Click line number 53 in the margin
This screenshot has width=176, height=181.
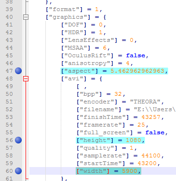coord(9,117)
